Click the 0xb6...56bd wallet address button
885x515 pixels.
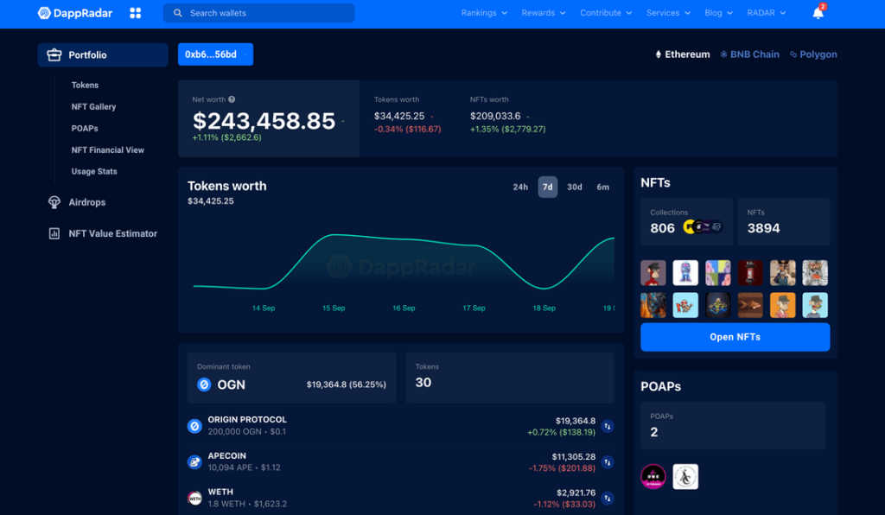coord(215,54)
